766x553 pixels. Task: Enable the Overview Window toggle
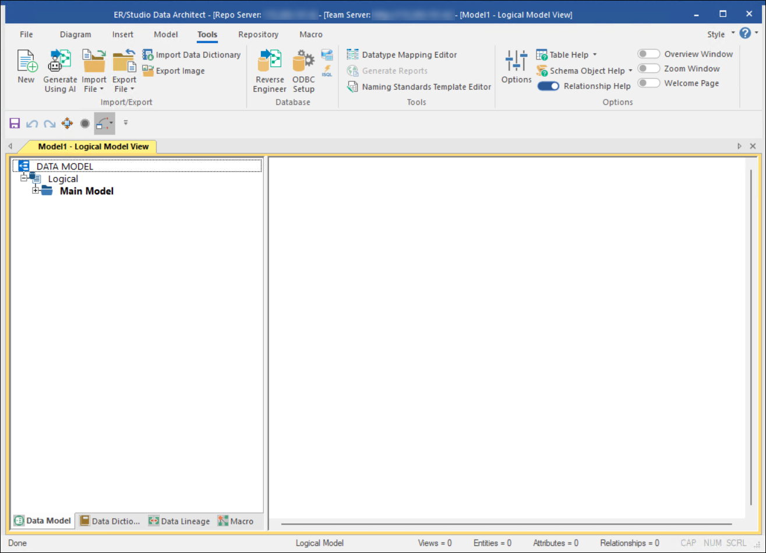point(649,54)
